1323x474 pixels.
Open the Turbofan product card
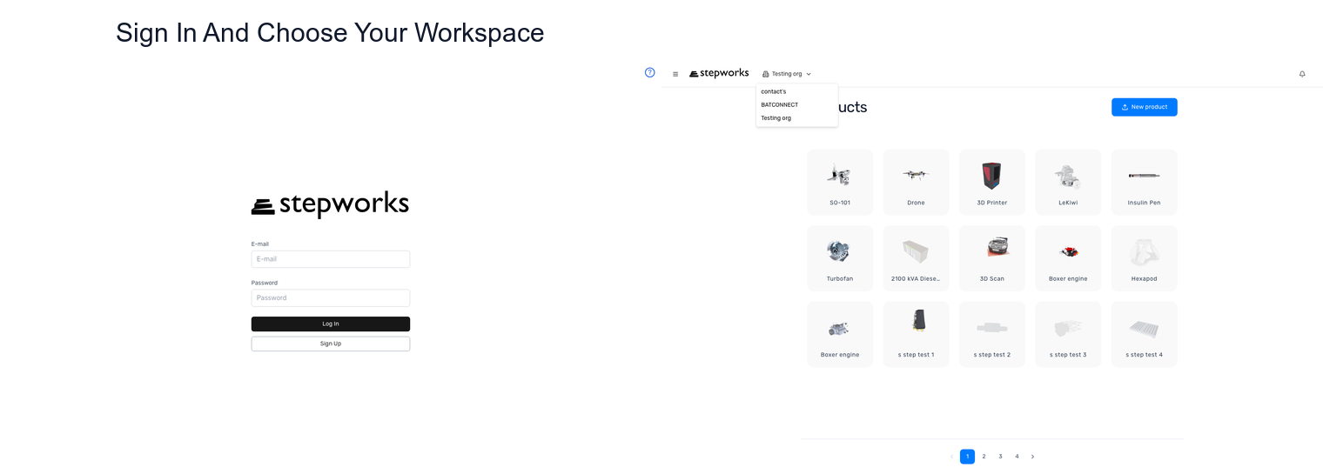(840, 258)
